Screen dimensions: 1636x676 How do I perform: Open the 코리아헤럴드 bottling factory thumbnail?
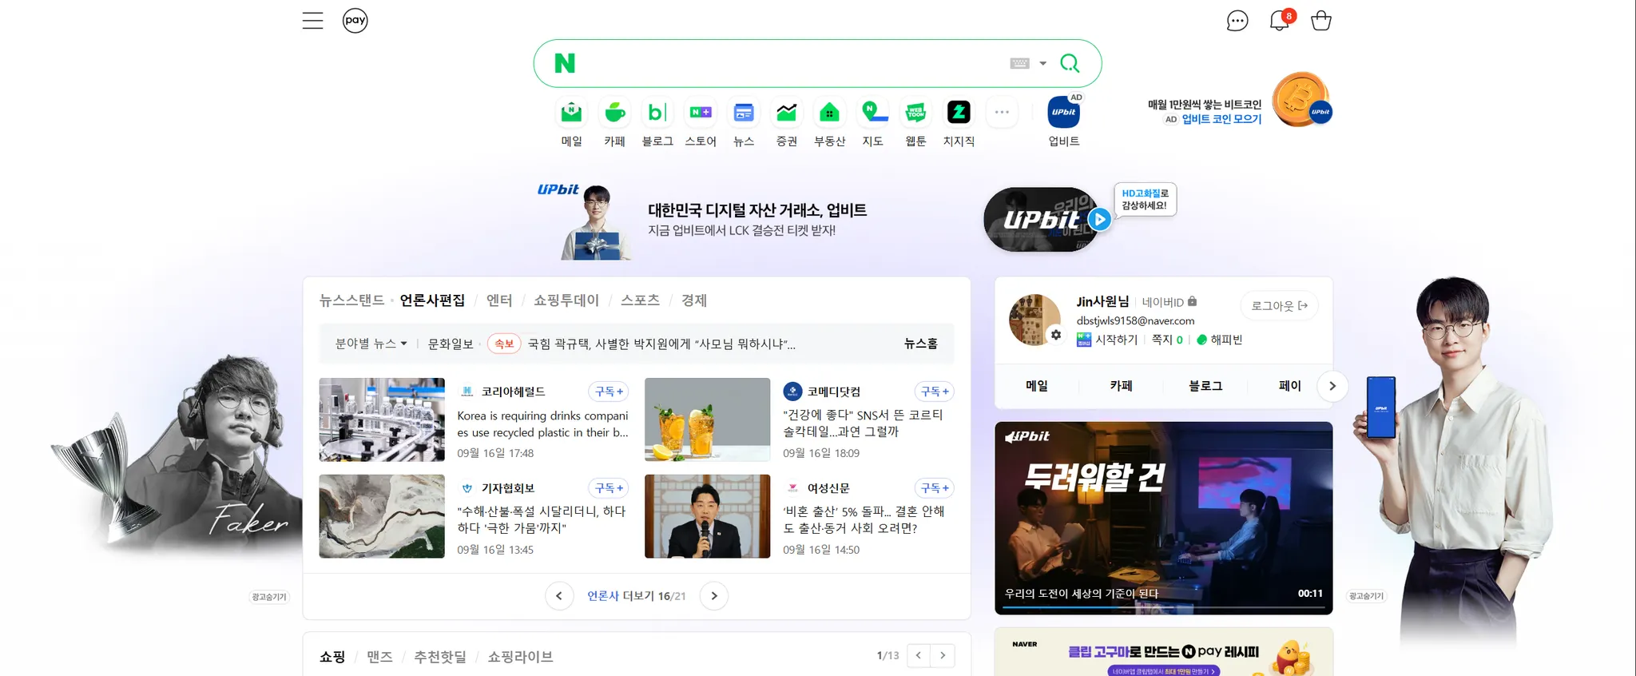(382, 420)
